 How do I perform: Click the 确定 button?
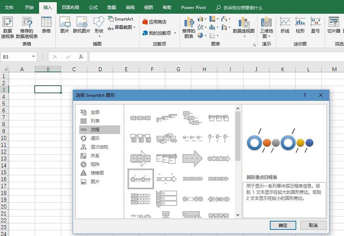[283, 225]
